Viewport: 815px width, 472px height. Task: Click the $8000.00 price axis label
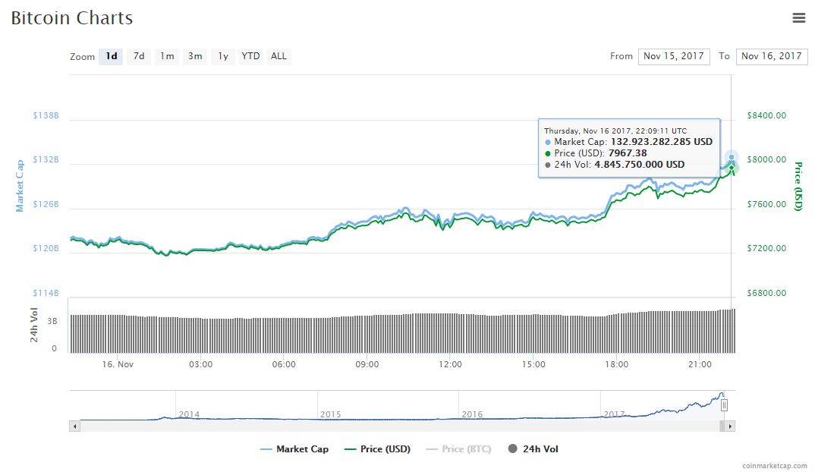click(x=766, y=159)
